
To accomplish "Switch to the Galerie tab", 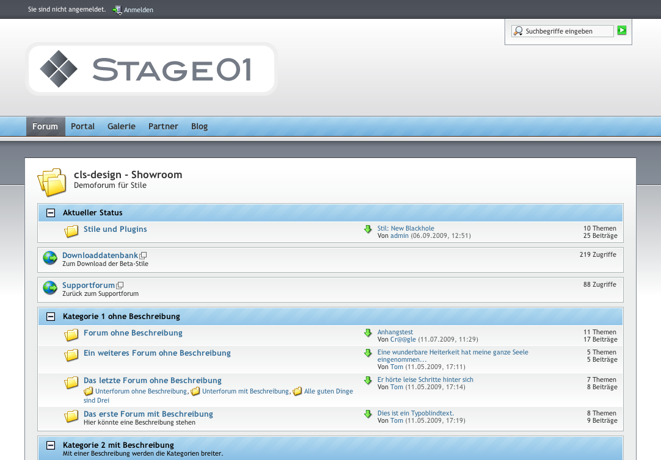I will tap(122, 126).
